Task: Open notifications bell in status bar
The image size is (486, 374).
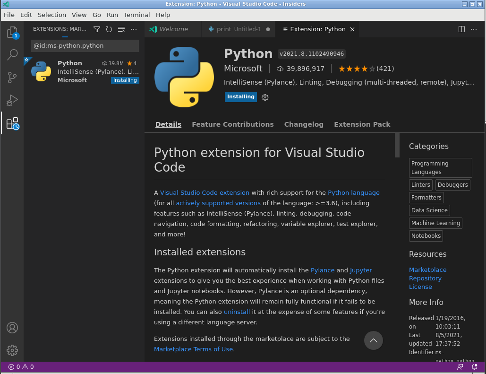Action: click(474, 367)
